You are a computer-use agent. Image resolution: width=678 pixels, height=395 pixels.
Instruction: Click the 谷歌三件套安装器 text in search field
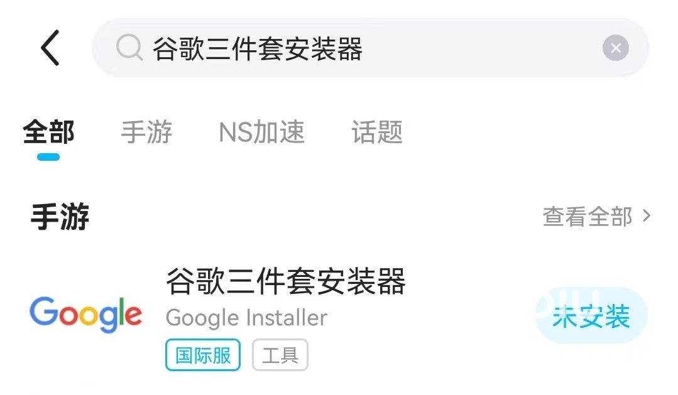[258, 48]
